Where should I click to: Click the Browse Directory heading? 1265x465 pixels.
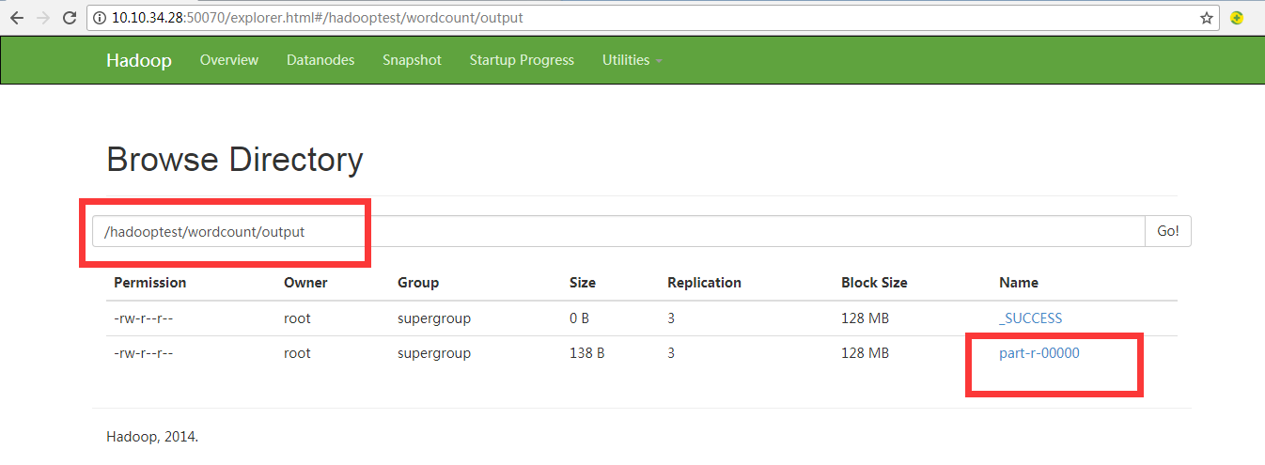point(235,160)
